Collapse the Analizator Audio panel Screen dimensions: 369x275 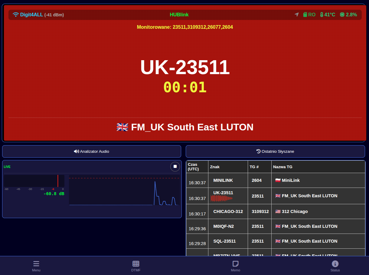pos(92,151)
